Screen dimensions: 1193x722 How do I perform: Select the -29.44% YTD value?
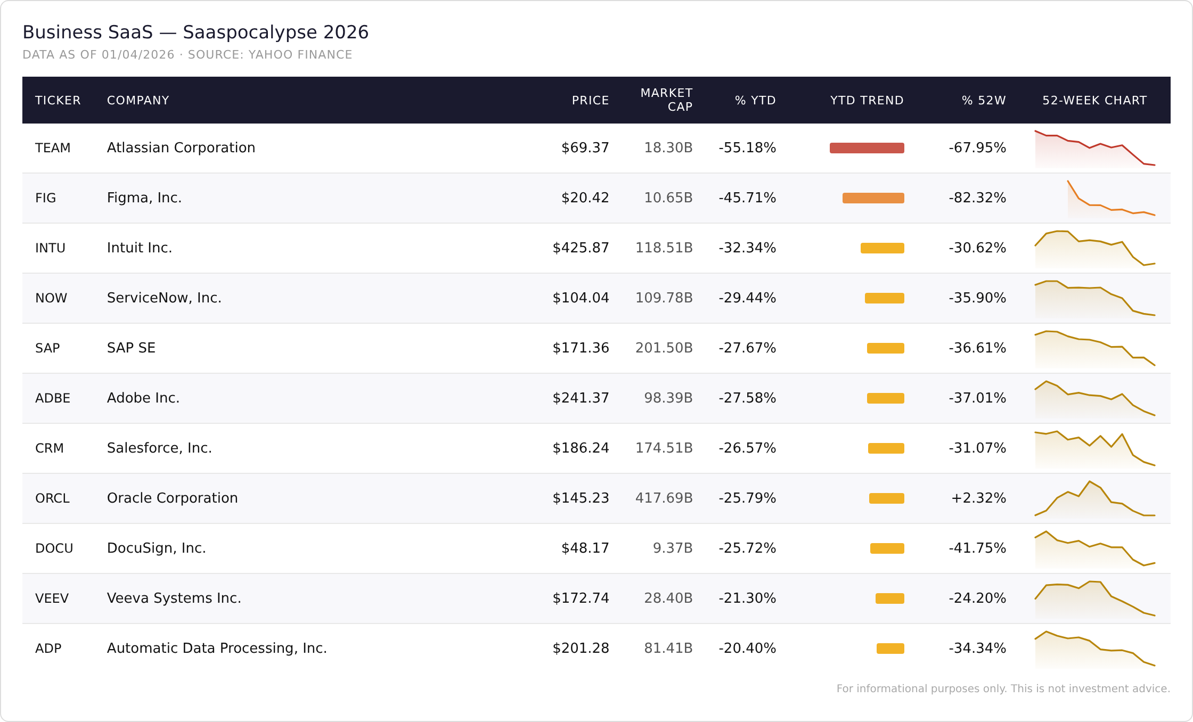747,298
